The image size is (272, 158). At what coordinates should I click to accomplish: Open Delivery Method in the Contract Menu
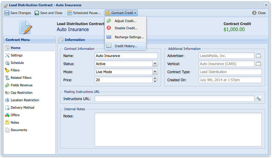coord(29,108)
